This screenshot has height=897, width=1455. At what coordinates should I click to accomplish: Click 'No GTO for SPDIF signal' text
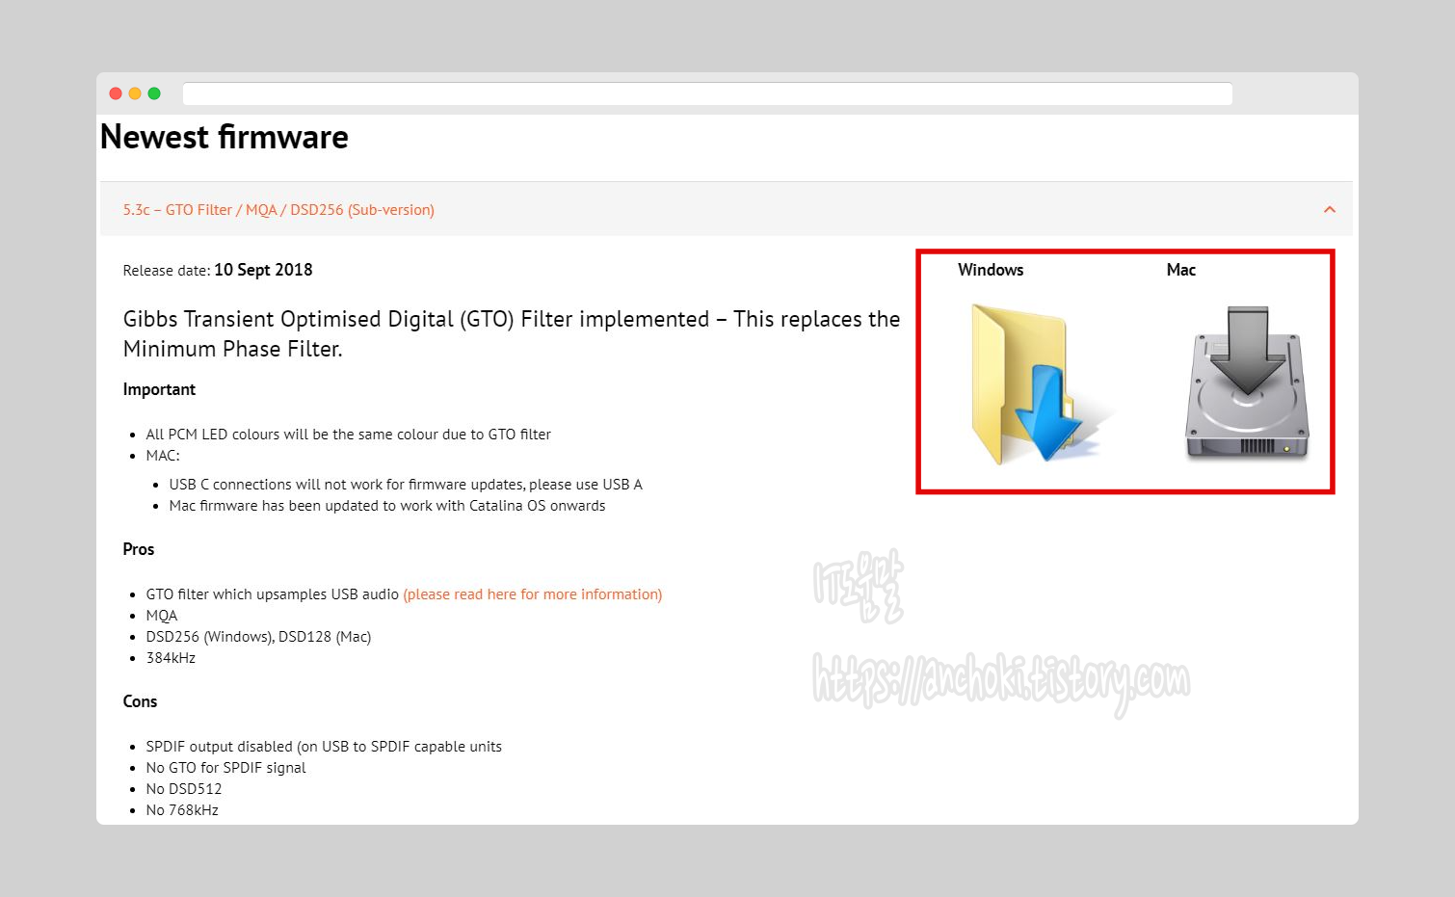click(225, 768)
